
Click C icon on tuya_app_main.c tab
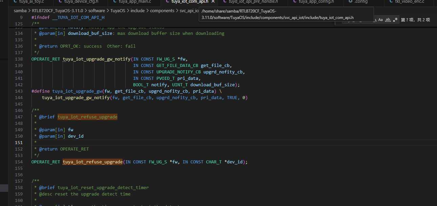pyautogui.click(x=115, y=2)
